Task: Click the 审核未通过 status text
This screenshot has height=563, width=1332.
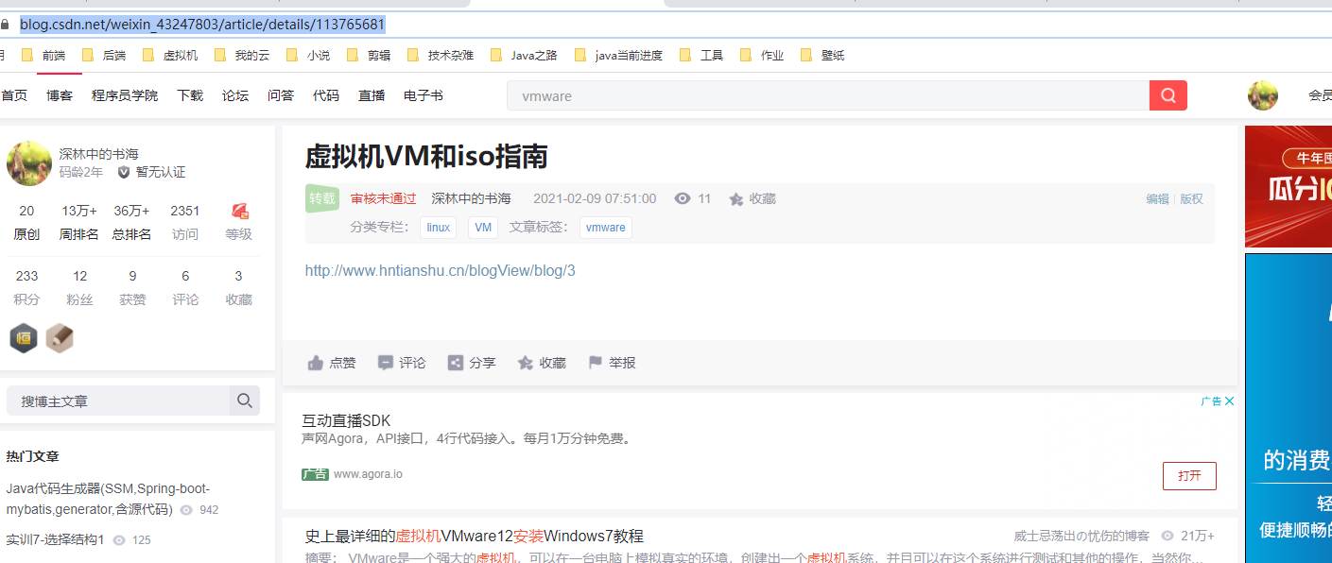Action: 383,198
